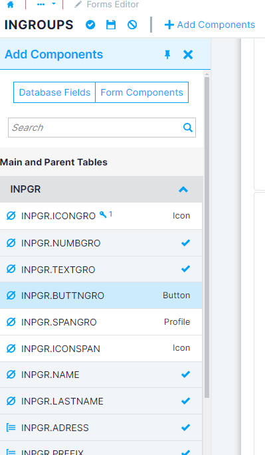The width and height of the screenshot is (265, 455).
Task: Toggle the checkmark of INPGR.TEXTGRO
Action: coord(185,269)
